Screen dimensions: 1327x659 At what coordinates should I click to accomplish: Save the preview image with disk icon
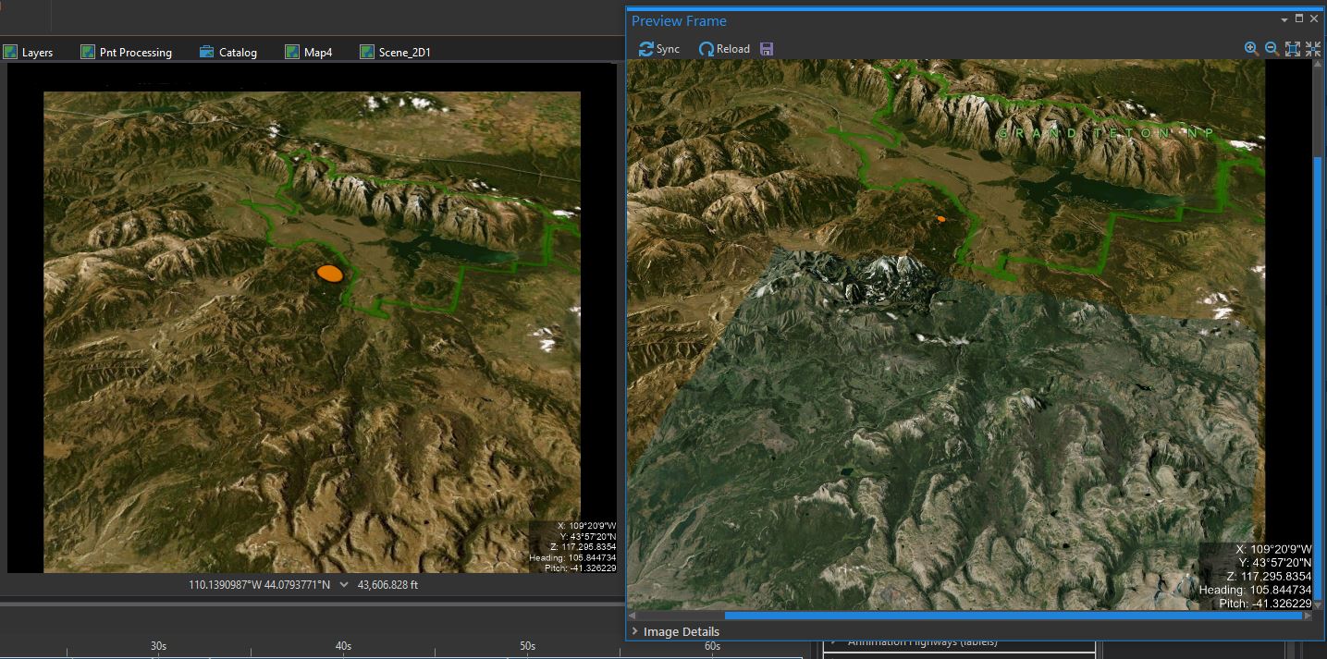pos(767,49)
